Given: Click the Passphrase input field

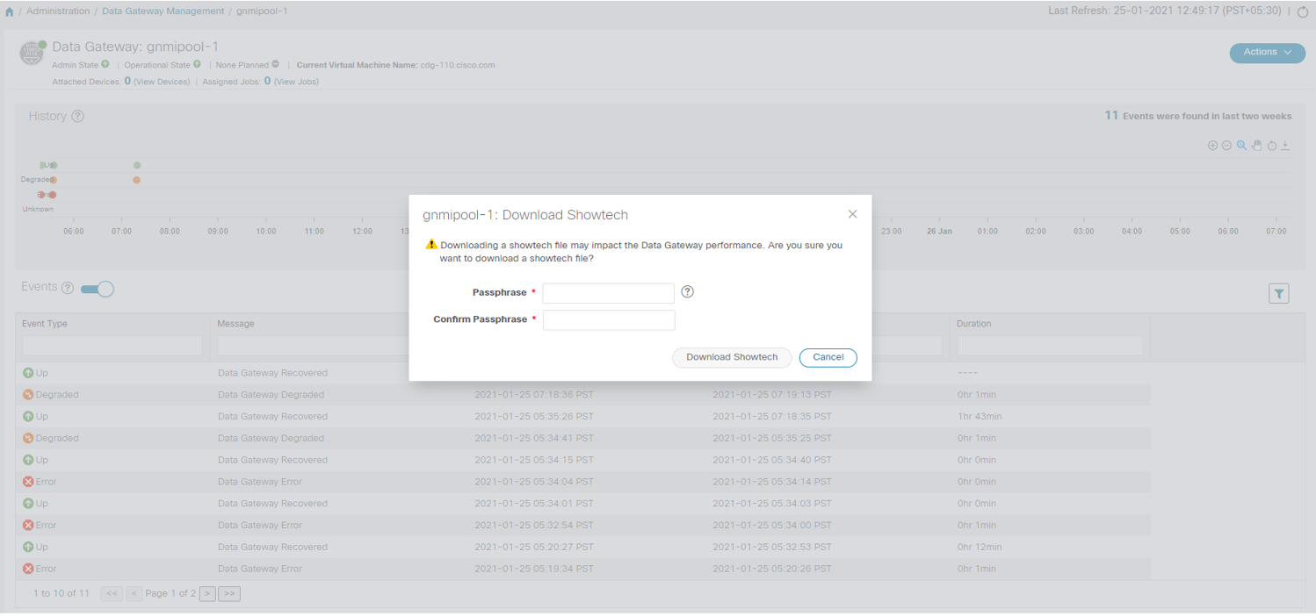Looking at the screenshot, I should point(608,293).
